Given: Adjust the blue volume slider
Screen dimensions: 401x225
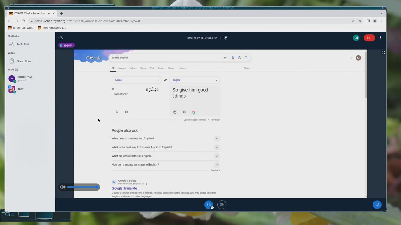Looking at the screenshot, I should coord(83,187).
